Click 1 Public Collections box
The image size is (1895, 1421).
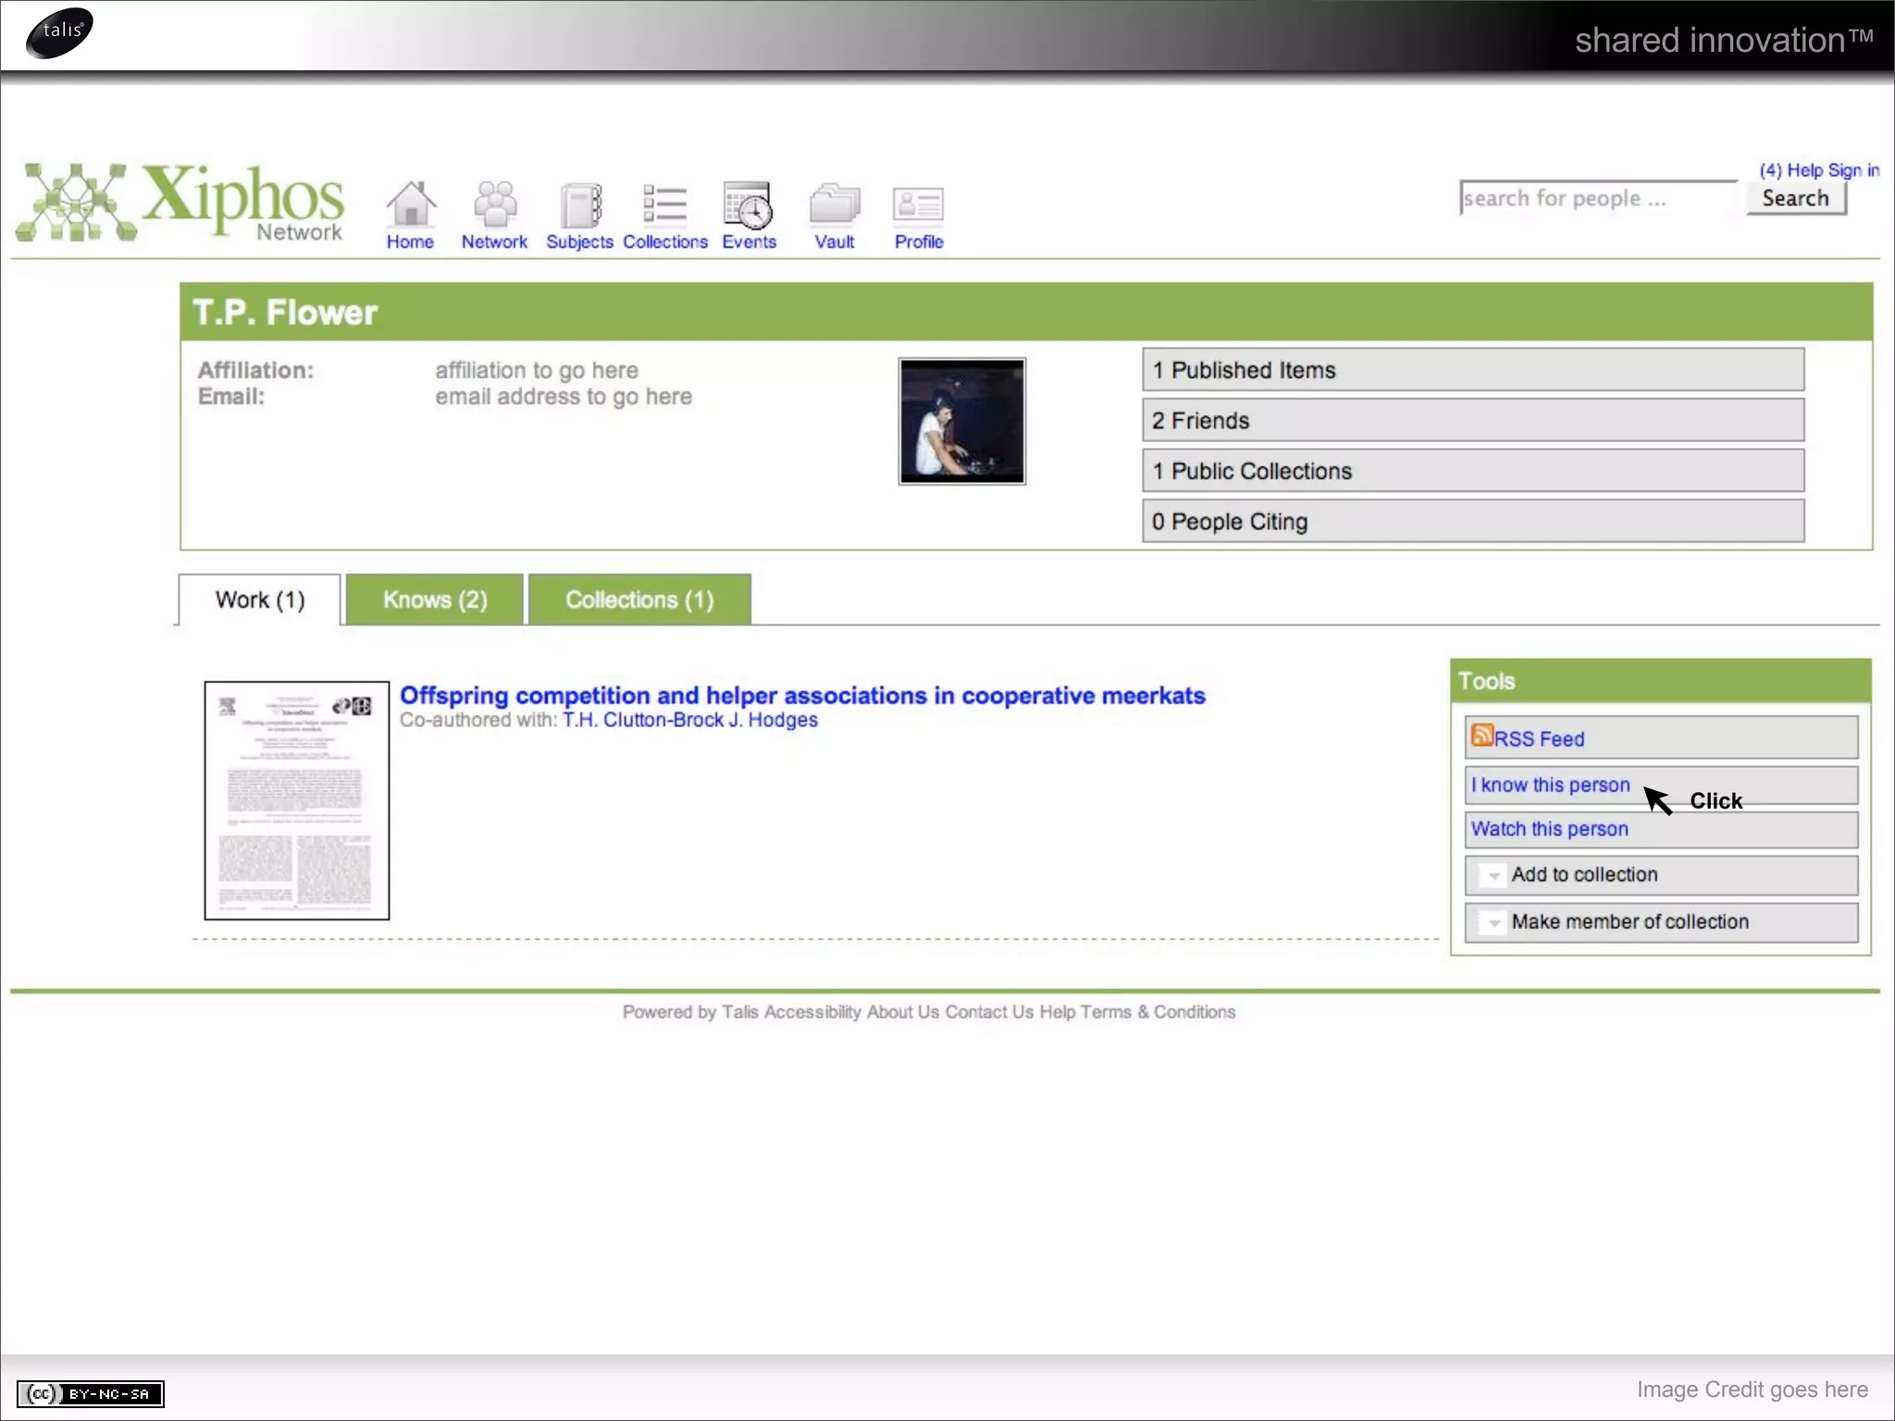[x=1473, y=471]
